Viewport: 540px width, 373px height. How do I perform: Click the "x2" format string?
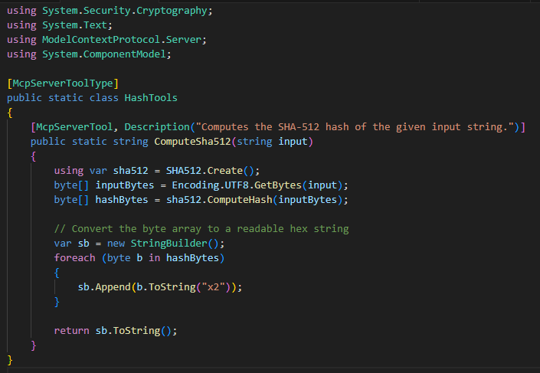click(213, 287)
